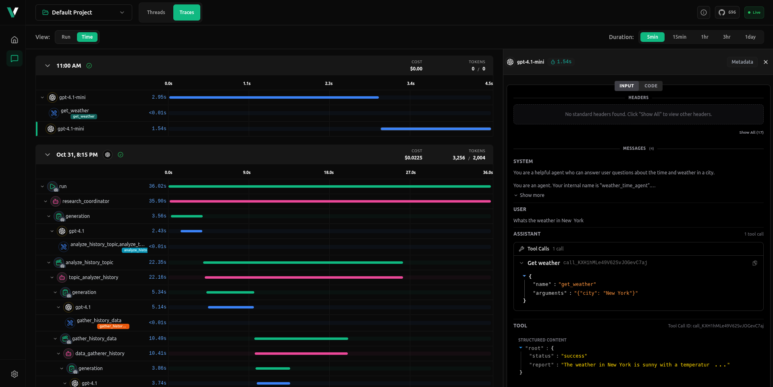The image size is (773, 387).
Task: Click the research_coordinator agent icon
Action: tap(56, 201)
